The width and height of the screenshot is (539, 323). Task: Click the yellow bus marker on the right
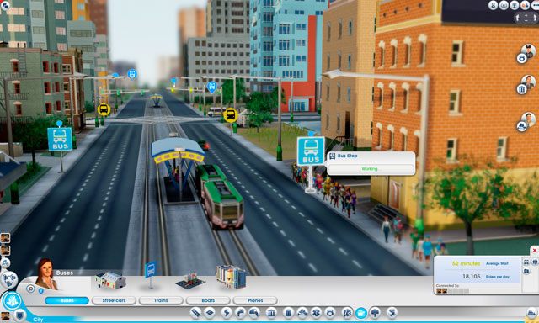point(231,115)
